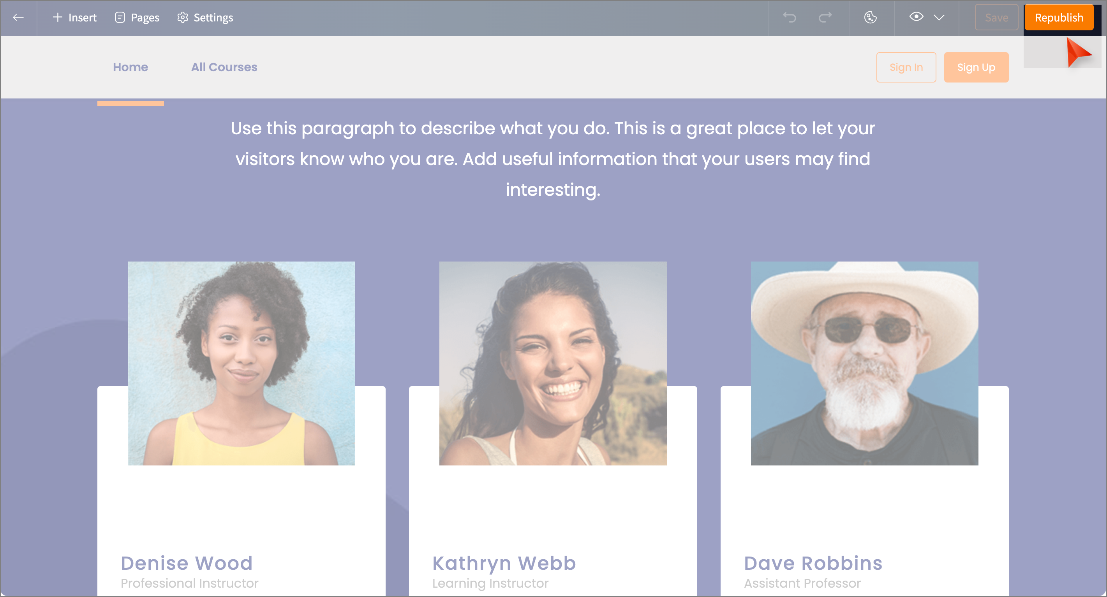Image resolution: width=1107 pixels, height=597 pixels.
Task: Open the Settings gear
Action: click(x=205, y=18)
